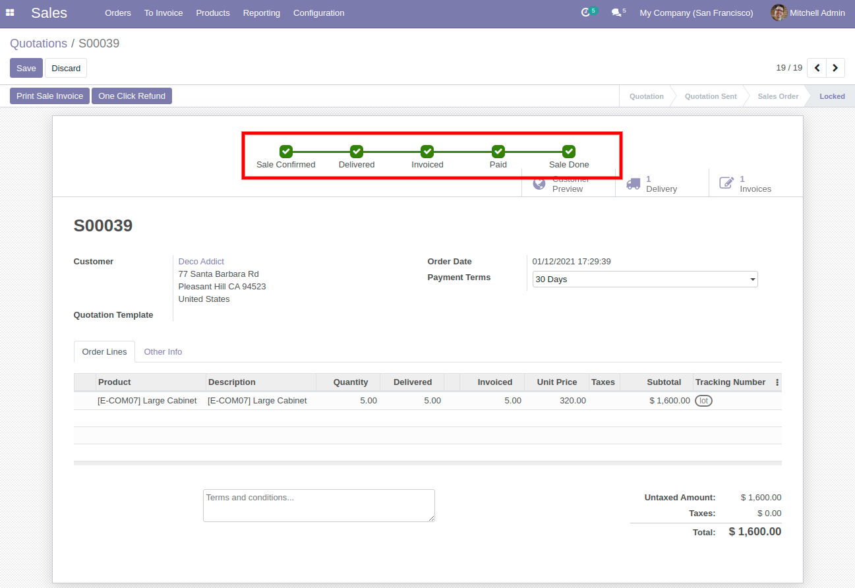This screenshot has width=855, height=588.
Task: Open the Configuration menu
Action: (318, 13)
